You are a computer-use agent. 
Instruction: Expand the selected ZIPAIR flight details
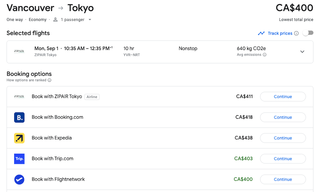pyautogui.click(x=302, y=52)
